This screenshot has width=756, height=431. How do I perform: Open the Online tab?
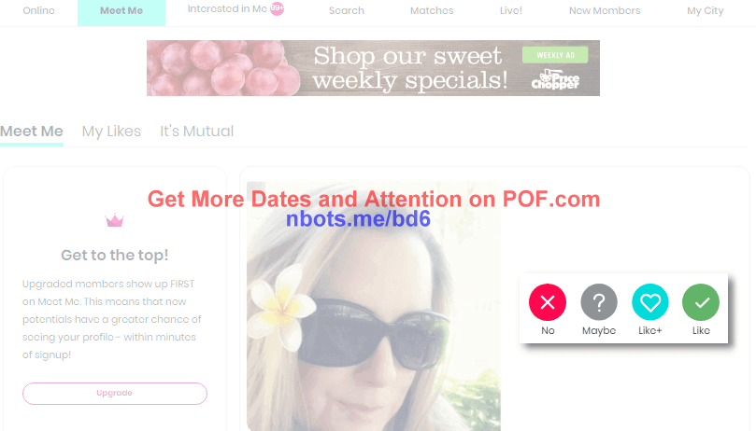[38, 10]
